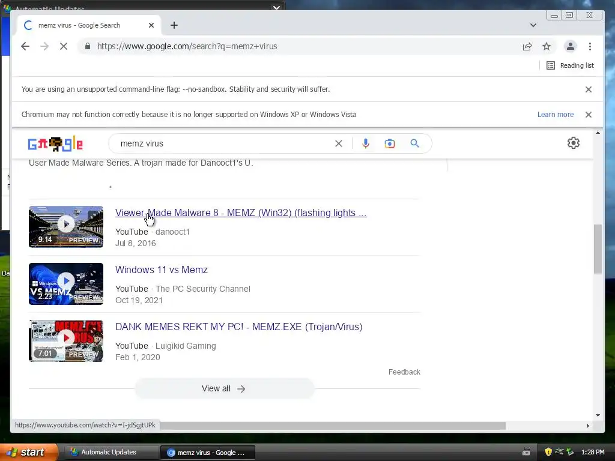
Task: Go back with the browser back arrow
Action: point(25,46)
